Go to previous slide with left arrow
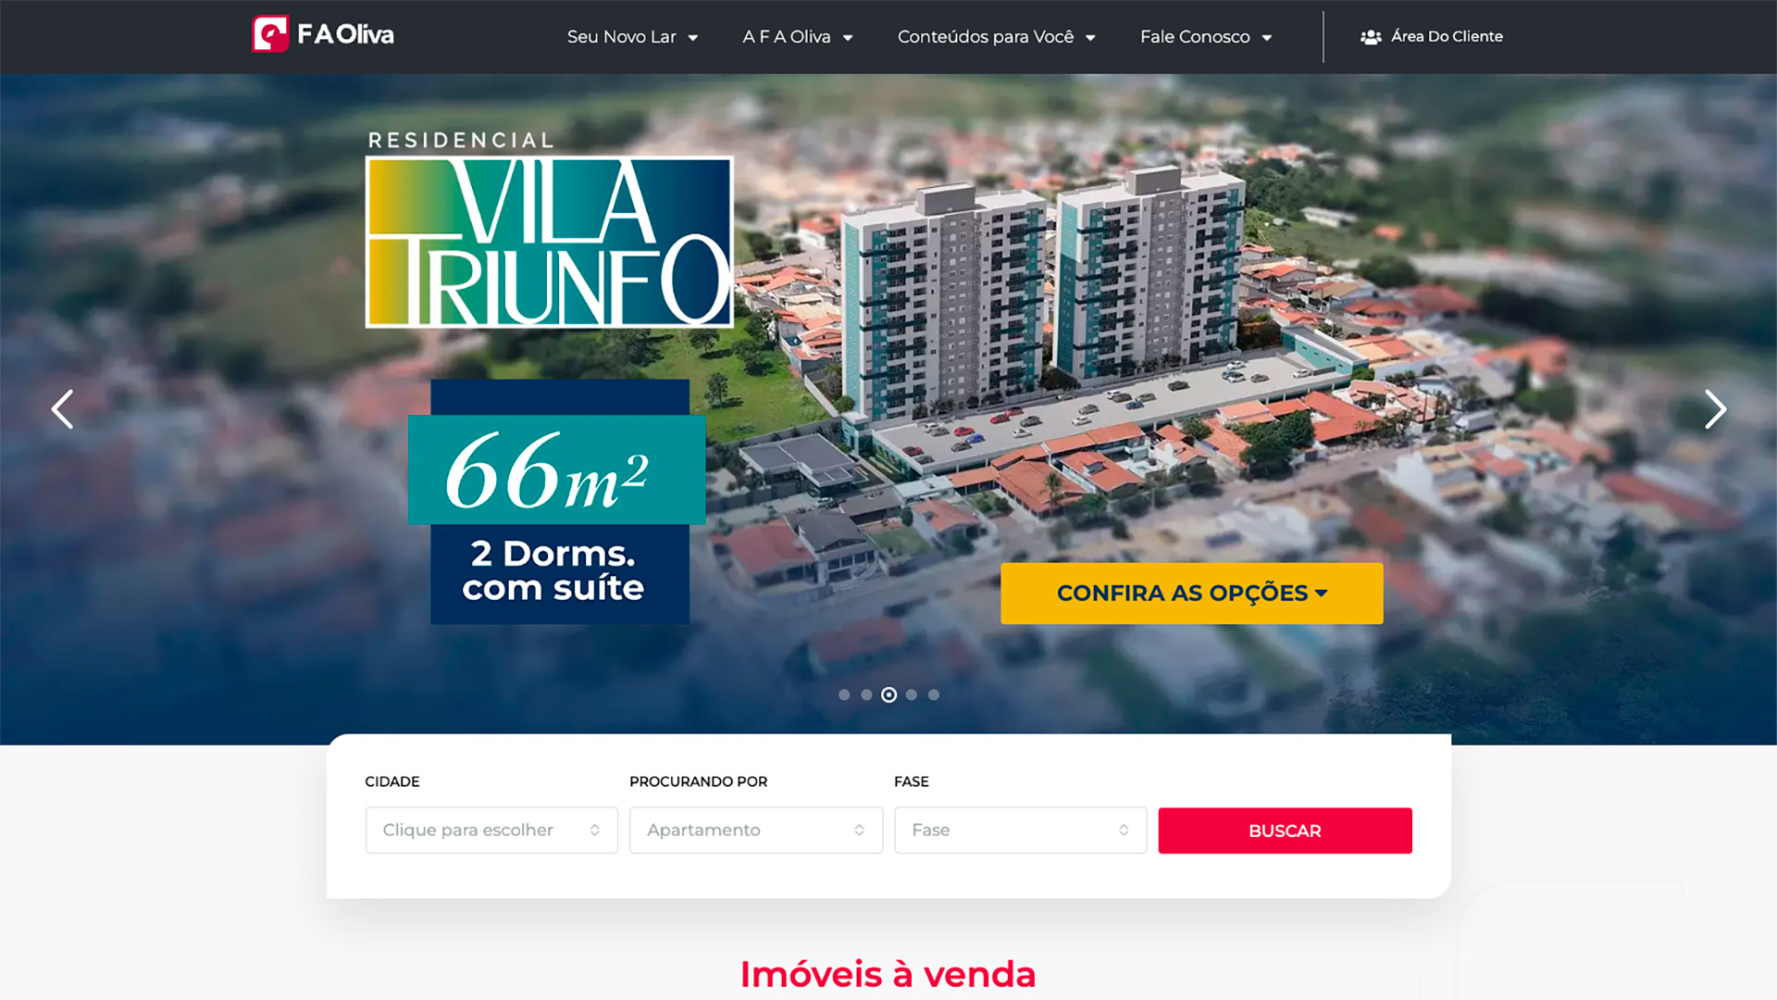 pyautogui.click(x=62, y=409)
